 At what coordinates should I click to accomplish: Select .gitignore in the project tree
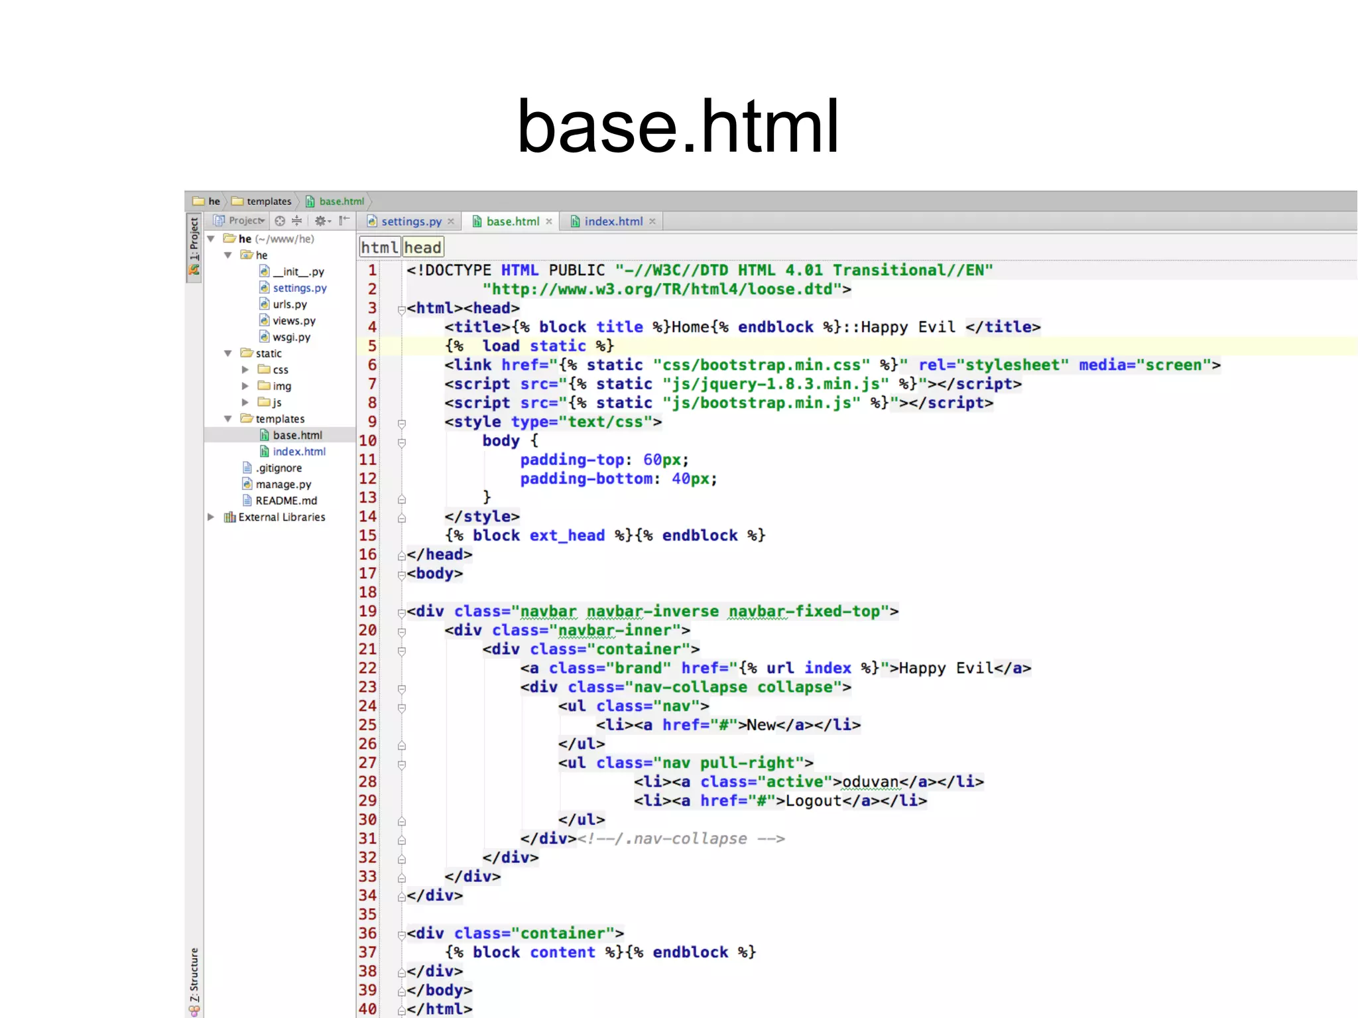(278, 468)
